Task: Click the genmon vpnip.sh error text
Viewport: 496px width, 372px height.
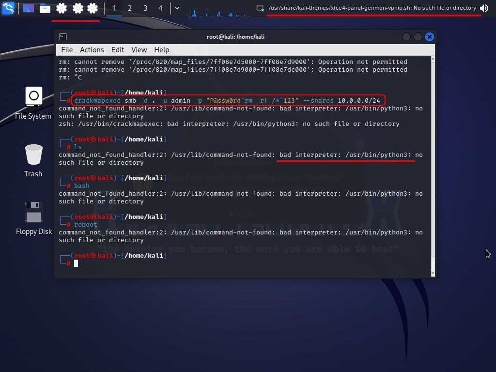Action: (x=372, y=8)
